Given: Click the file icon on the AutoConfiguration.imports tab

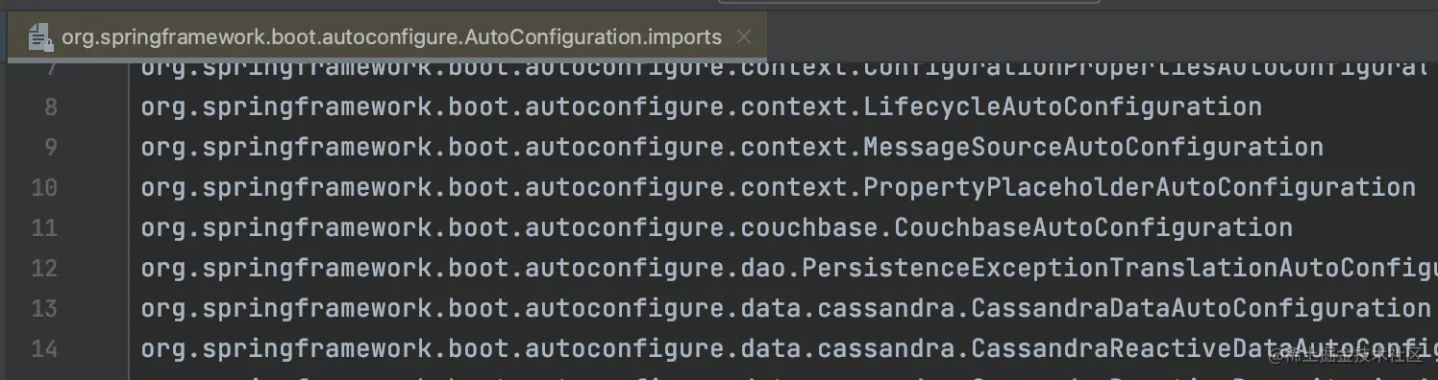Looking at the screenshot, I should [x=39, y=37].
